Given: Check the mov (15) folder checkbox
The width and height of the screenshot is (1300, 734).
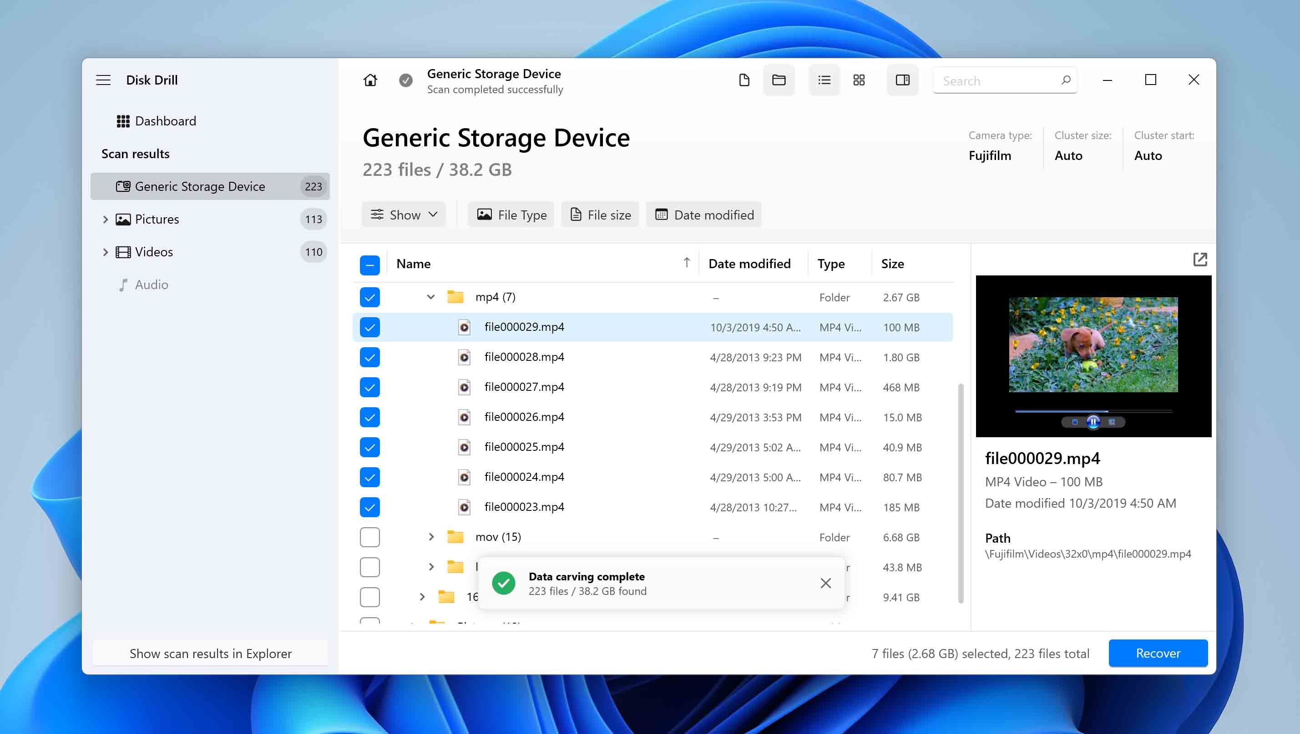Looking at the screenshot, I should tap(369, 537).
